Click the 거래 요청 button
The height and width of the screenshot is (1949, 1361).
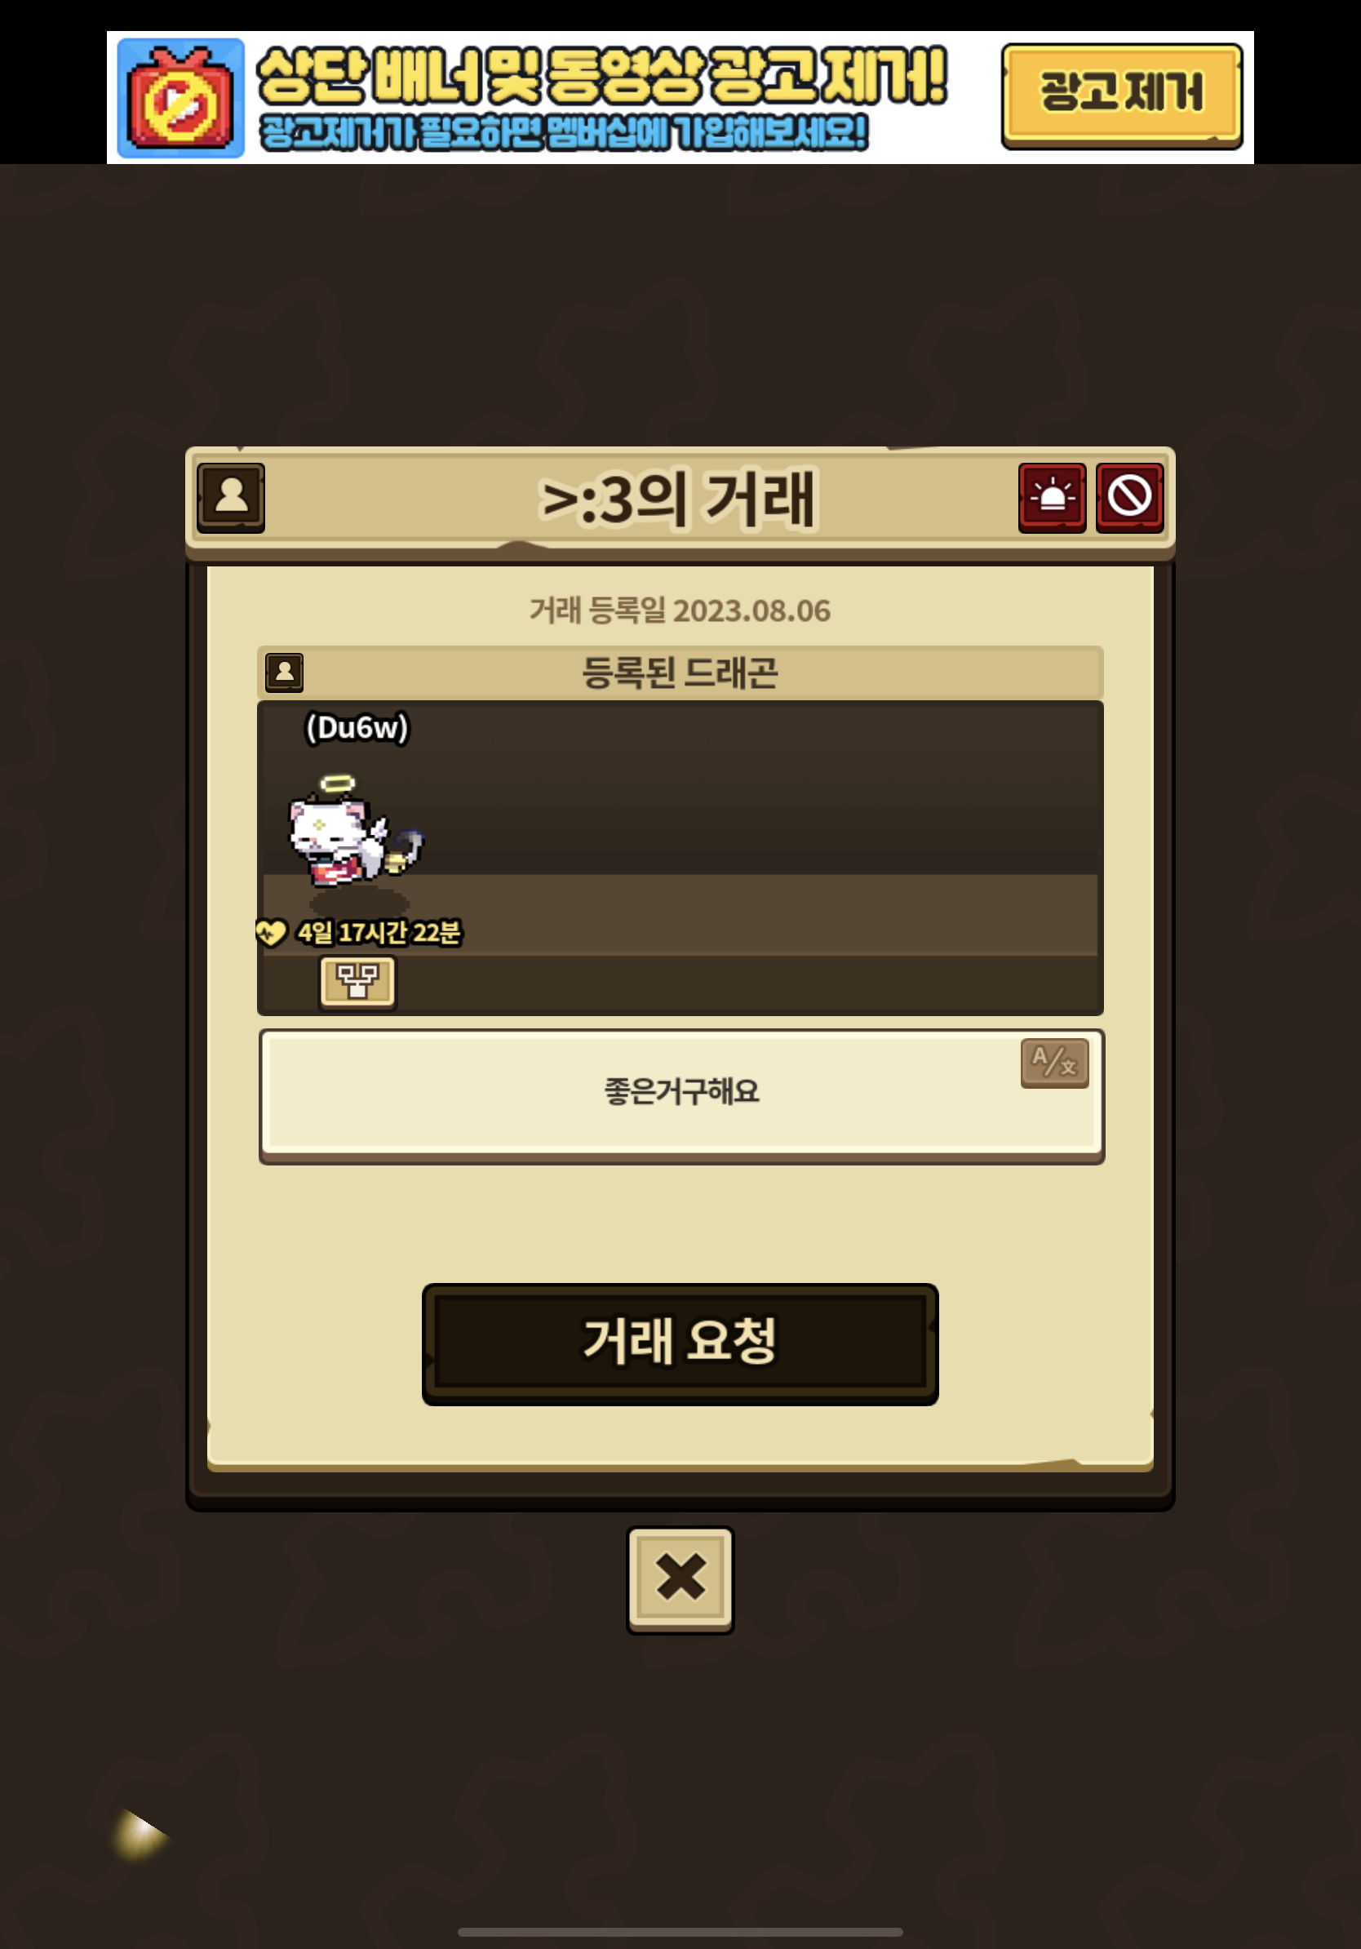click(680, 1343)
